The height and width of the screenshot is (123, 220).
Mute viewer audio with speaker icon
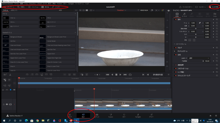[169, 11]
